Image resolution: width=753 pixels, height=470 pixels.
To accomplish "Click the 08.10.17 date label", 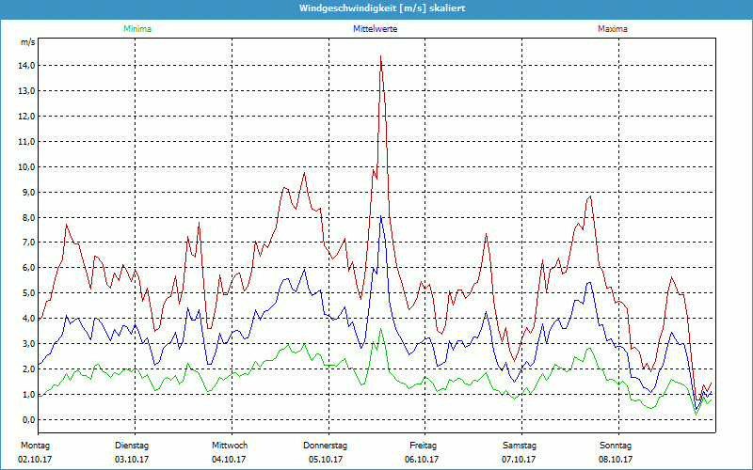I will (x=616, y=460).
